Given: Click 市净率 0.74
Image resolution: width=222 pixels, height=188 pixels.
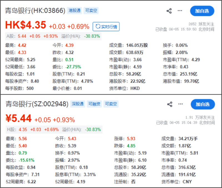Looking at the screenshot, I should pos(174,160).
